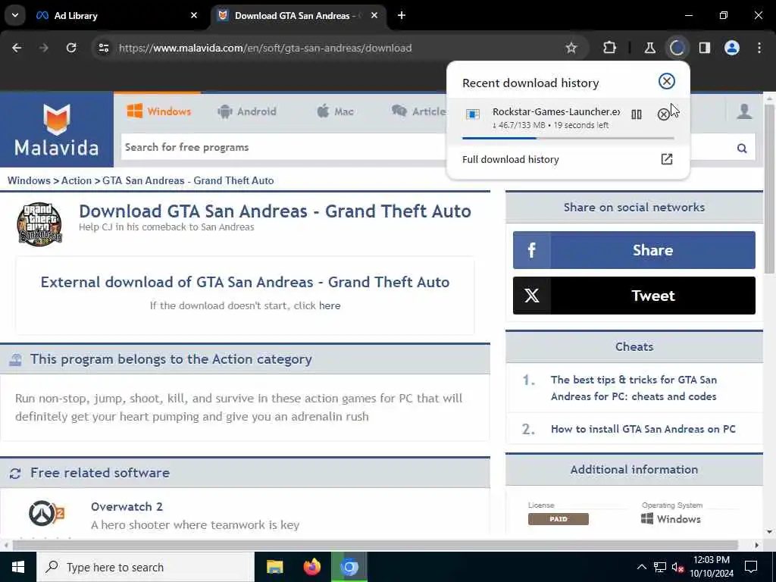Show hidden system tray icons
Image resolution: width=776 pixels, height=582 pixels.
coord(641,567)
